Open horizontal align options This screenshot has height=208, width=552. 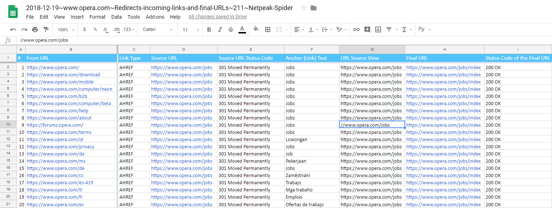pos(299,30)
